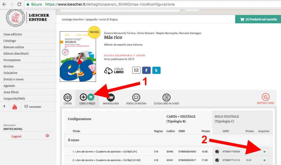Open the Portali di Materia tab
The height and width of the screenshot is (165, 281).
coord(136,99)
